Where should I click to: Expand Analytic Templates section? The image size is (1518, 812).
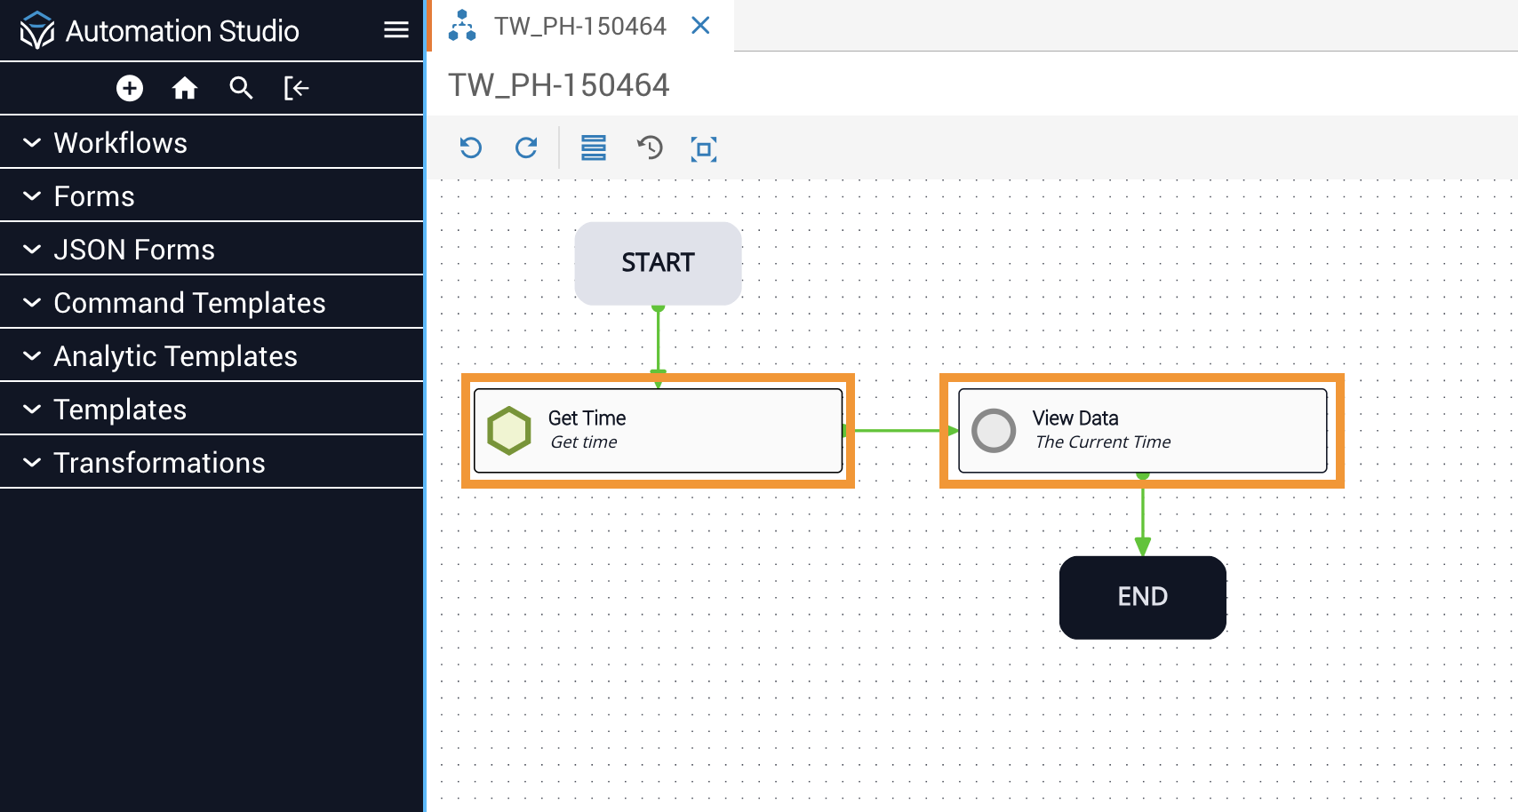pyautogui.click(x=175, y=356)
